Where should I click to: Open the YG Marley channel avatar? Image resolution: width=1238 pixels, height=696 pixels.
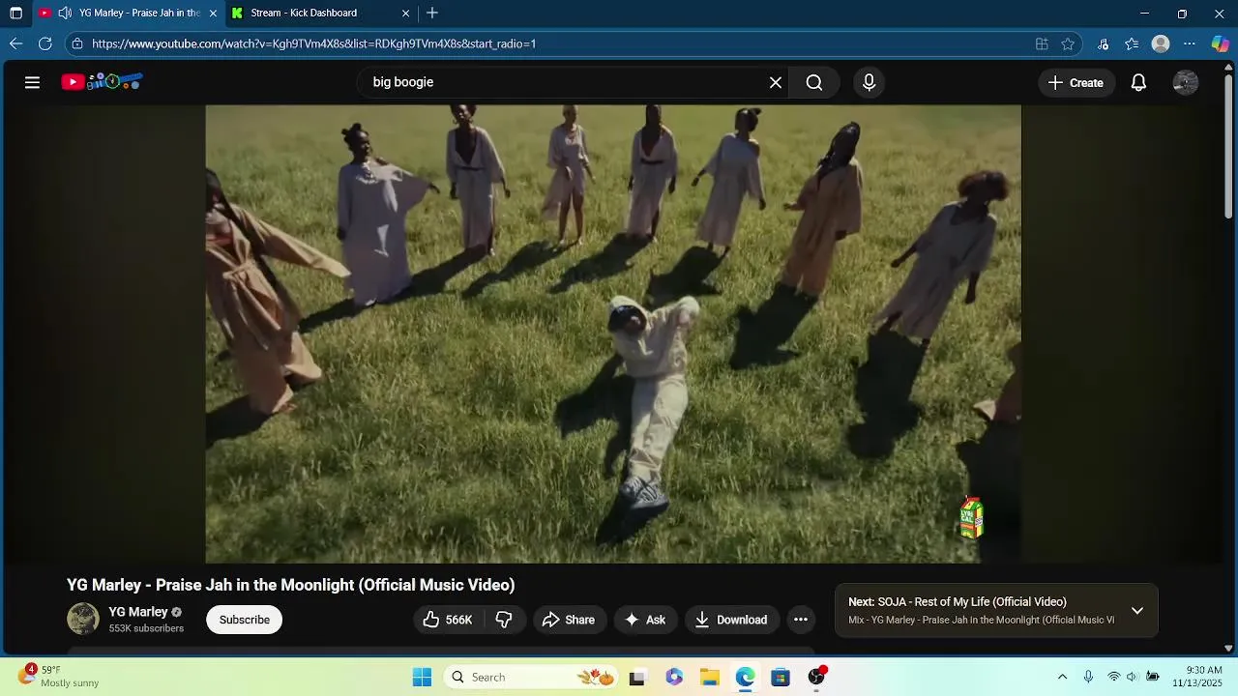tap(83, 619)
